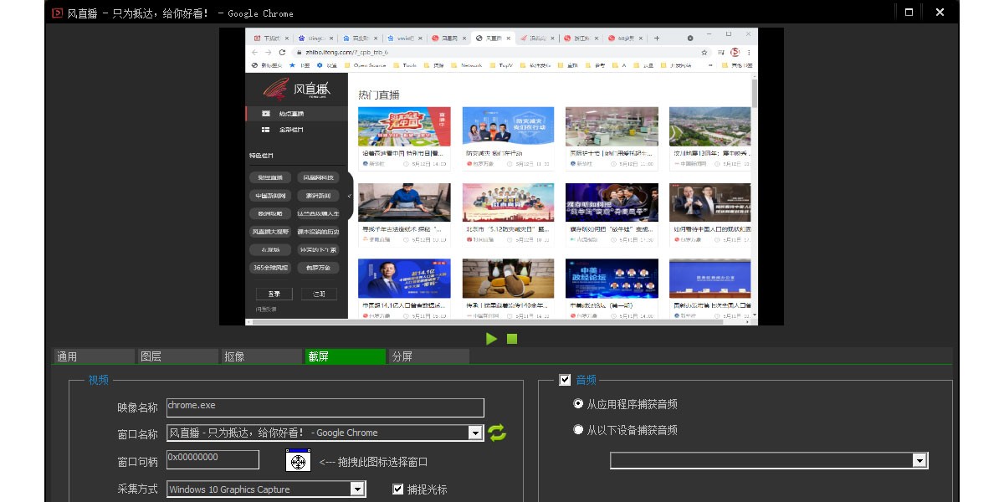The width and height of the screenshot is (1004, 502).
Task: Click the red app icon in title bar
Action: click(57, 13)
